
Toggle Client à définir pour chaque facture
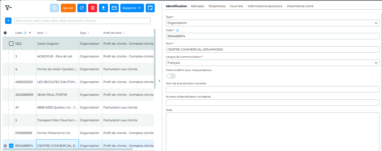(171, 76)
